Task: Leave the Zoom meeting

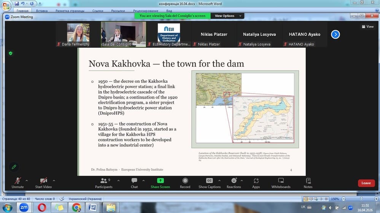Action: [366, 183]
